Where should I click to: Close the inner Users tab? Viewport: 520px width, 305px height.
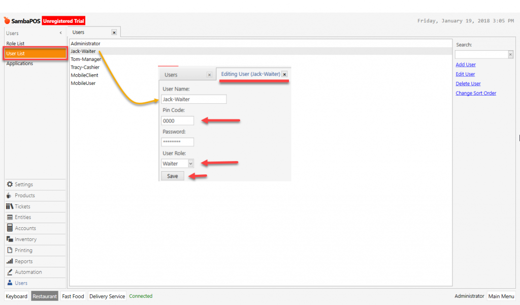click(209, 75)
